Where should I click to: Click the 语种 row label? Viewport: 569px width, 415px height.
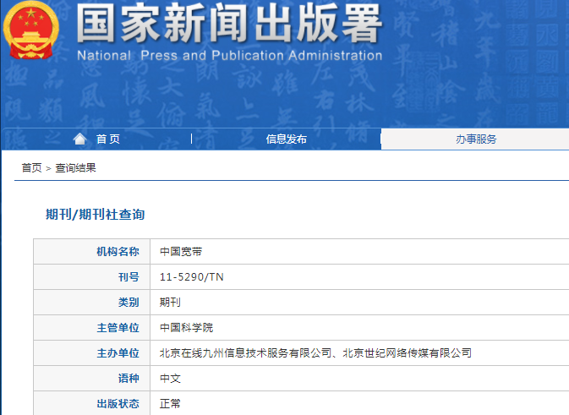(x=129, y=379)
